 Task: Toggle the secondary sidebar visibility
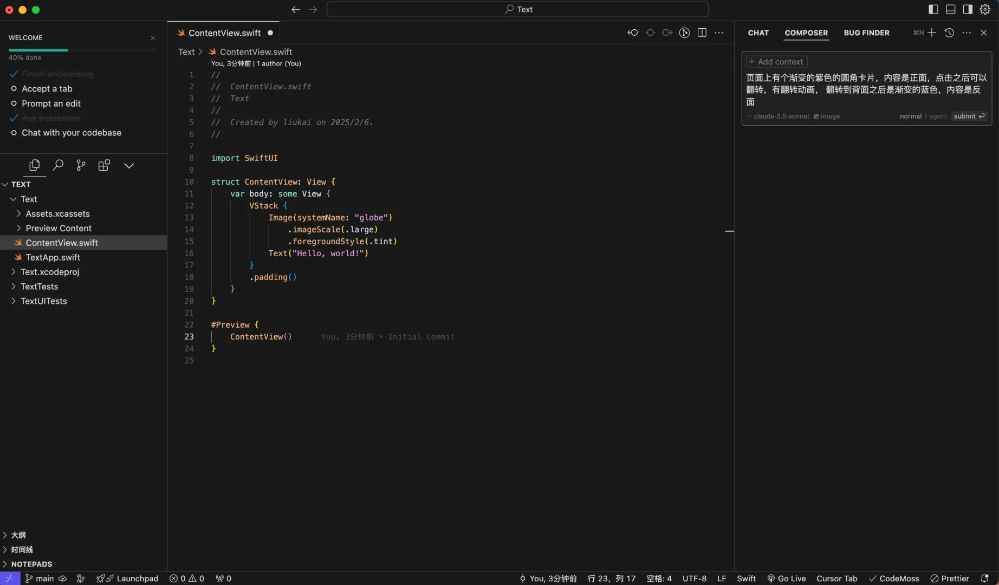[968, 9]
